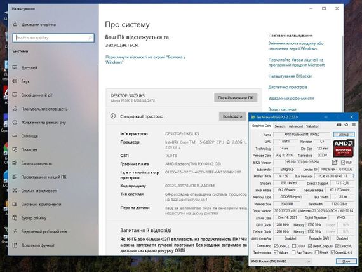Open the Диспетчер пристроїв link
Viewport: 362px width, 272px height.
288,87
